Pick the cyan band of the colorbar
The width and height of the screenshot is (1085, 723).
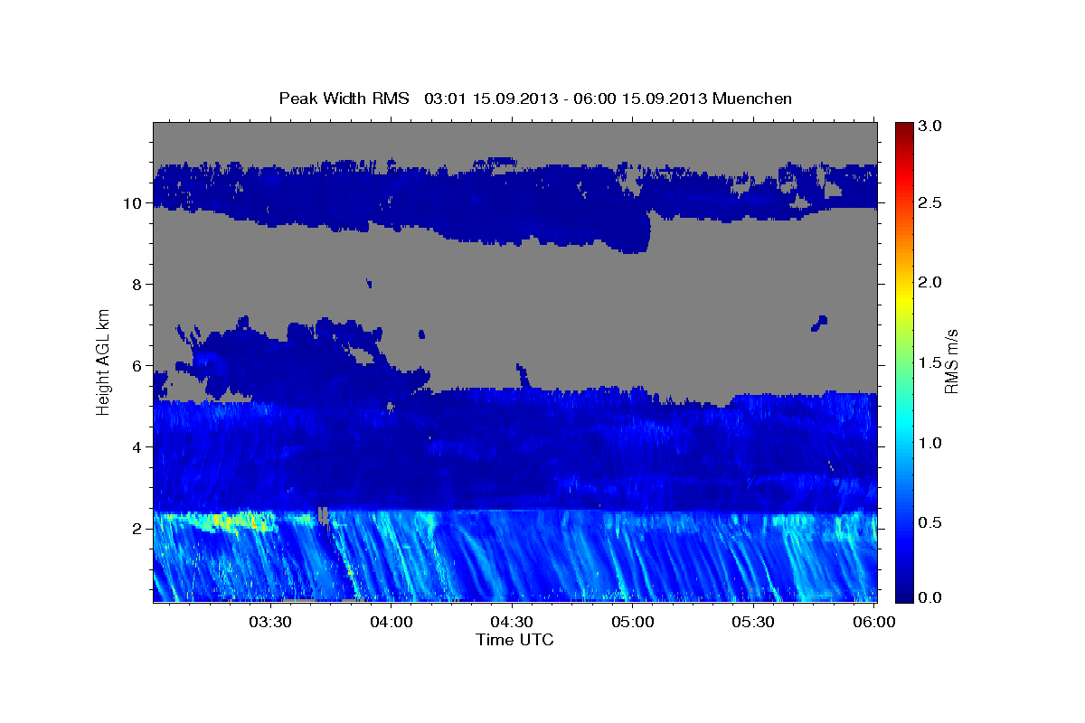tap(904, 420)
